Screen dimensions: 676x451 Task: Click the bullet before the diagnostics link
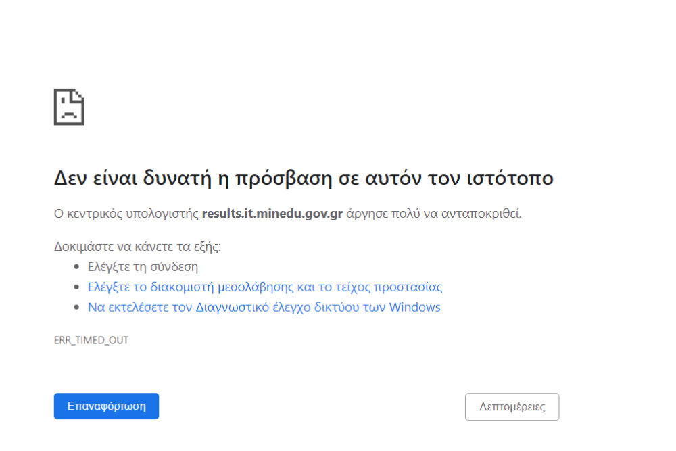pyautogui.click(x=77, y=308)
